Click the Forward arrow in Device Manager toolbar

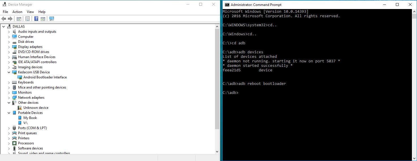point(10,19)
